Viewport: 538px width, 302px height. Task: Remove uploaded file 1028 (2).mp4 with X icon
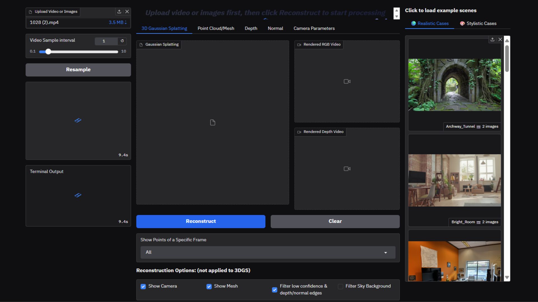[x=127, y=11]
